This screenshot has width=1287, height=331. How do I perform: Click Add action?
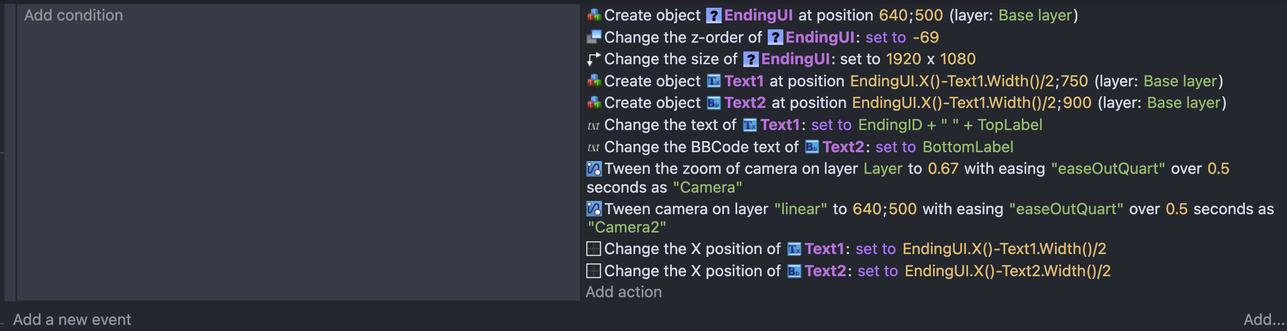point(624,292)
